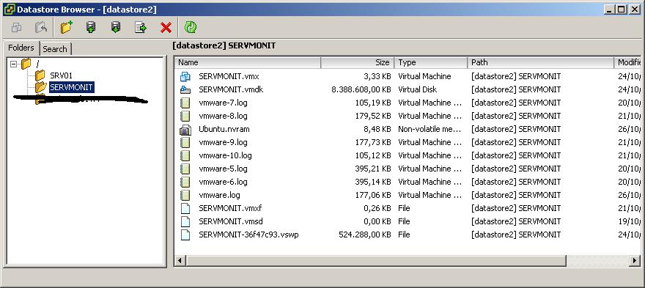
Task: Select the vmware-7.log file name
Action: 223,103
